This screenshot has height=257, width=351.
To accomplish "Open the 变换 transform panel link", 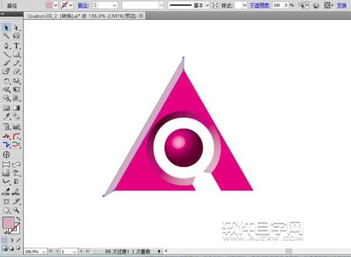I will [342, 5].
